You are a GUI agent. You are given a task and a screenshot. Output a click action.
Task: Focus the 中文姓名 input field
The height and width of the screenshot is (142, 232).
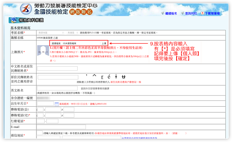tap(57, 68)
